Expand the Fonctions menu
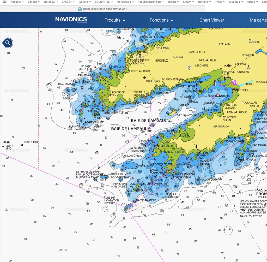The image size is (267, 262). click(161, 20)
